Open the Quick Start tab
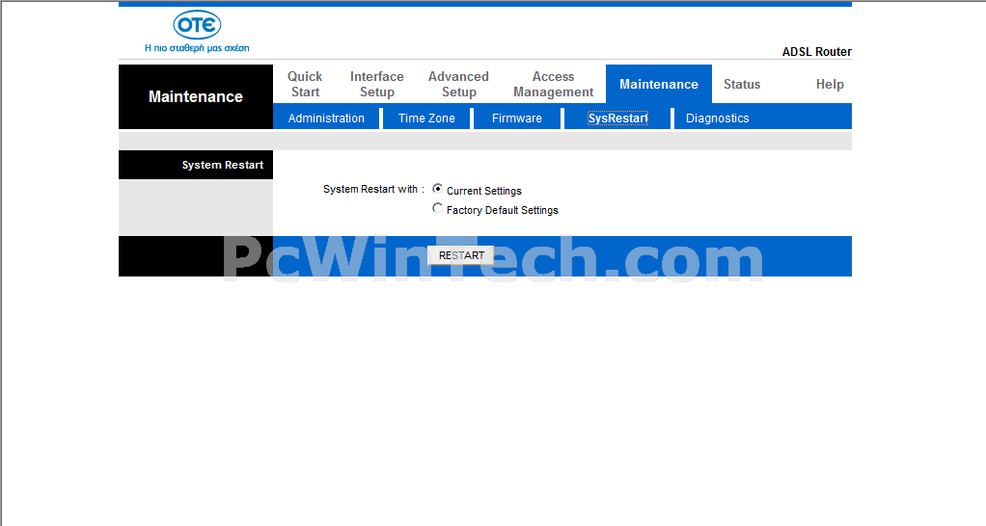 click(305, 84)
